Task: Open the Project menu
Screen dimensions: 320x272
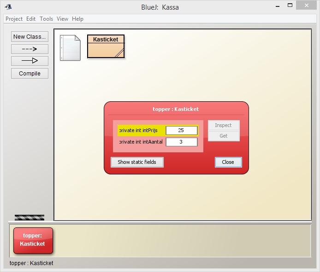Action: (x=14, y=19)
